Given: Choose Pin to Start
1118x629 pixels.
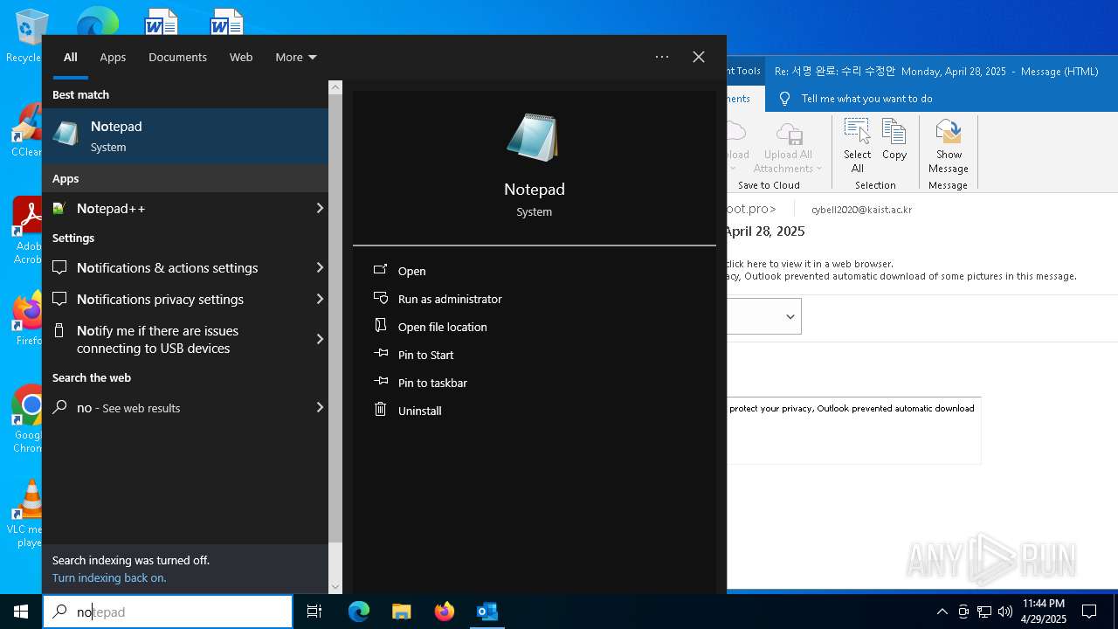Looking at the screenshot, I should [x=426, y=355].
